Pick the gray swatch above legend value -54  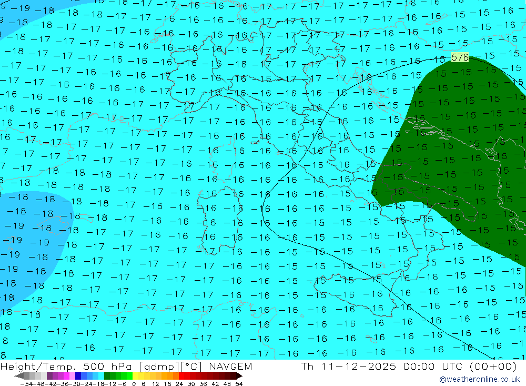(x=26, y=375)
